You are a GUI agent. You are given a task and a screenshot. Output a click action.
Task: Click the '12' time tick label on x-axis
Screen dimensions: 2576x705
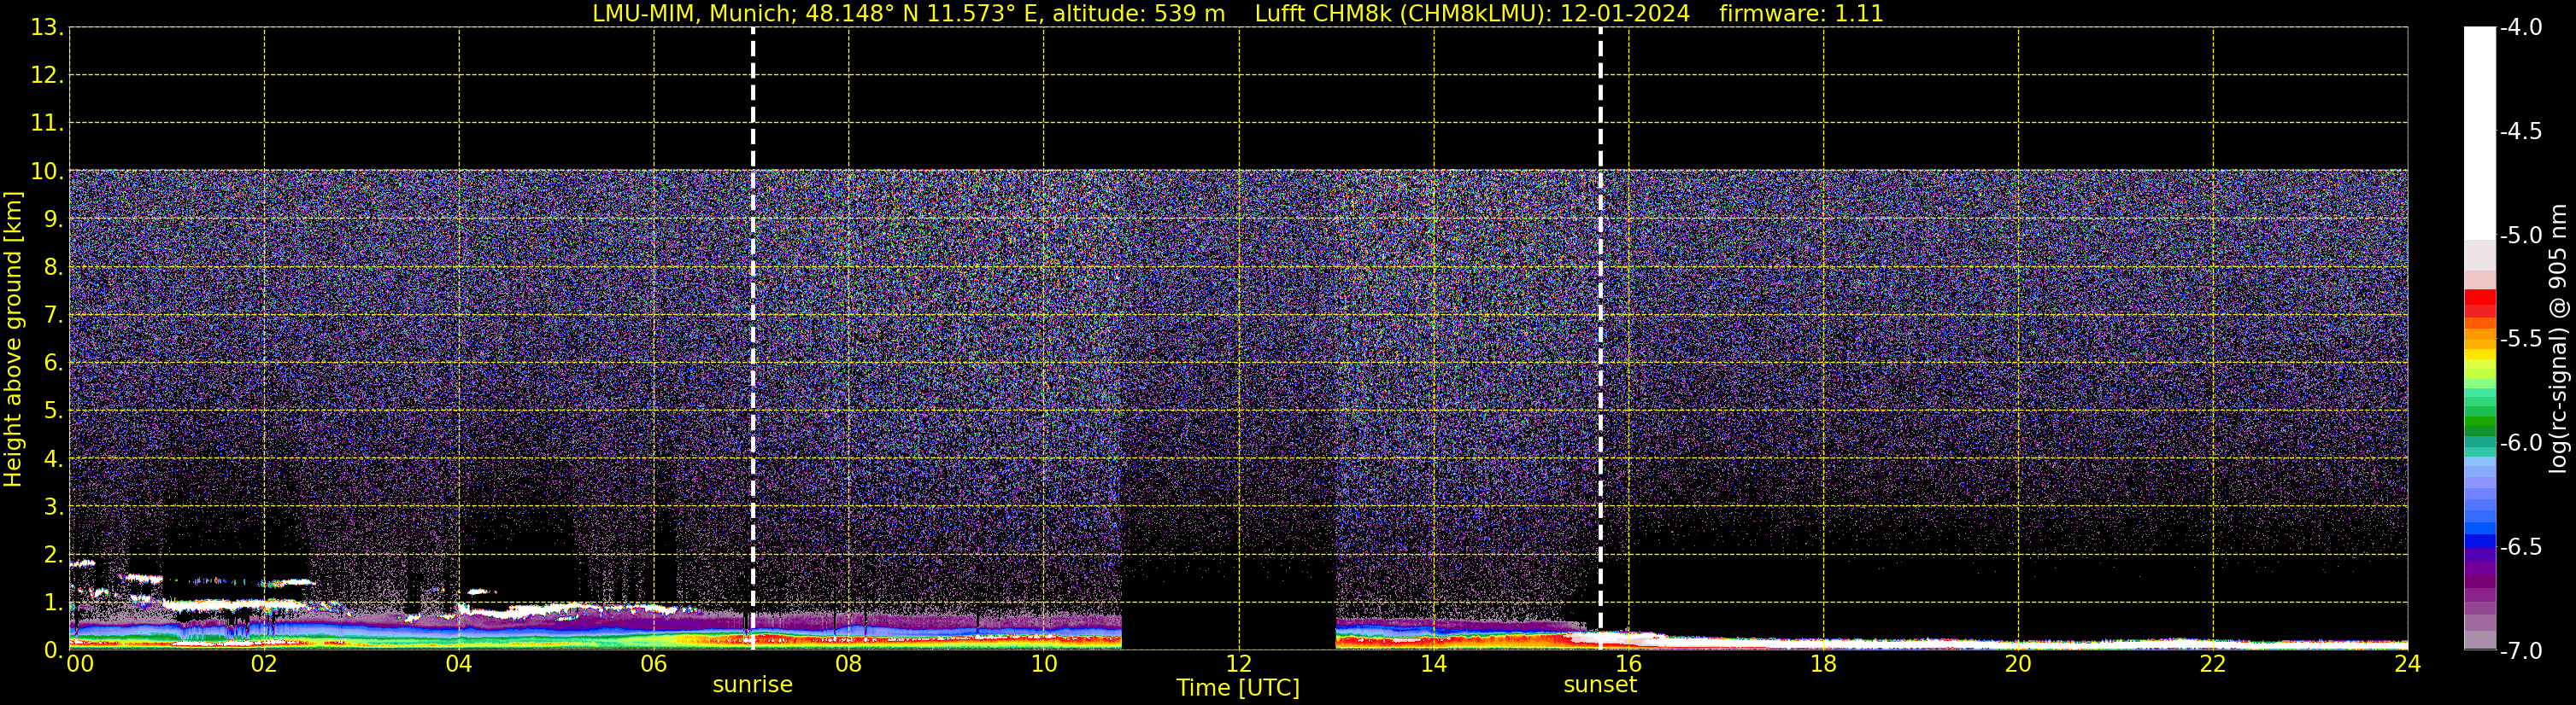click(x=1239, y=664)
